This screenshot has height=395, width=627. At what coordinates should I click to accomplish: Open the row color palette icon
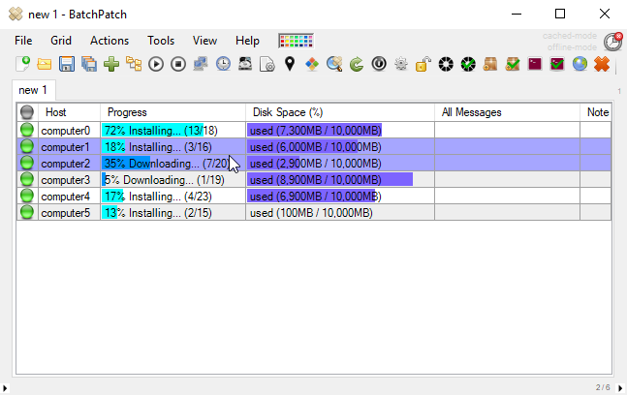(296, 41)
